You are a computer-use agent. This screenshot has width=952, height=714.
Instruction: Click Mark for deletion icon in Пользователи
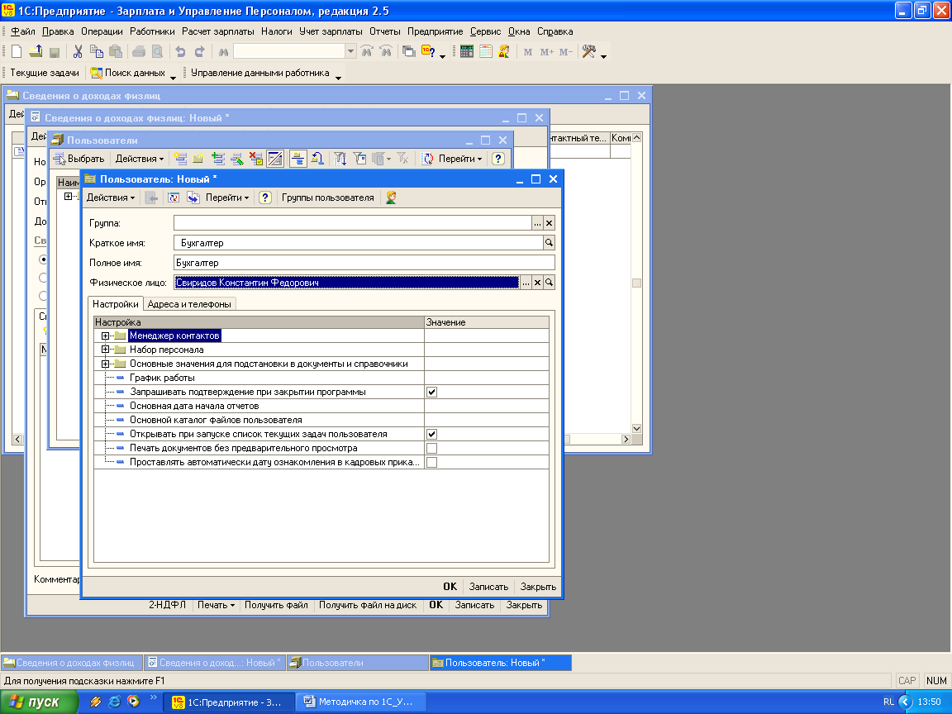[255, 159]
